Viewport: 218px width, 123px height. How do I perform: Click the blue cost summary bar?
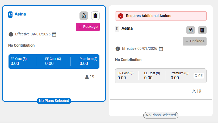(54, 61)
